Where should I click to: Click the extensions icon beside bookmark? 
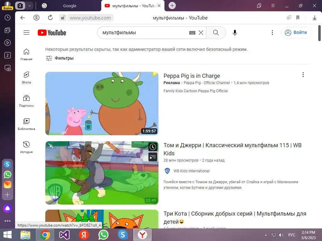289,18
